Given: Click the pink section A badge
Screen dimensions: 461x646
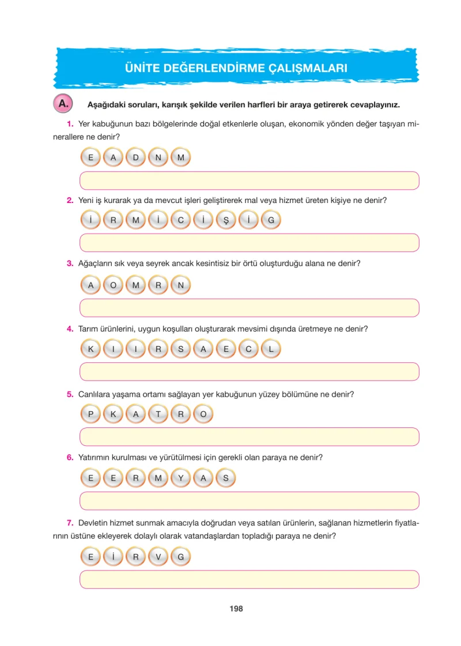Looking at the screenshot, I should click(63, 103).
